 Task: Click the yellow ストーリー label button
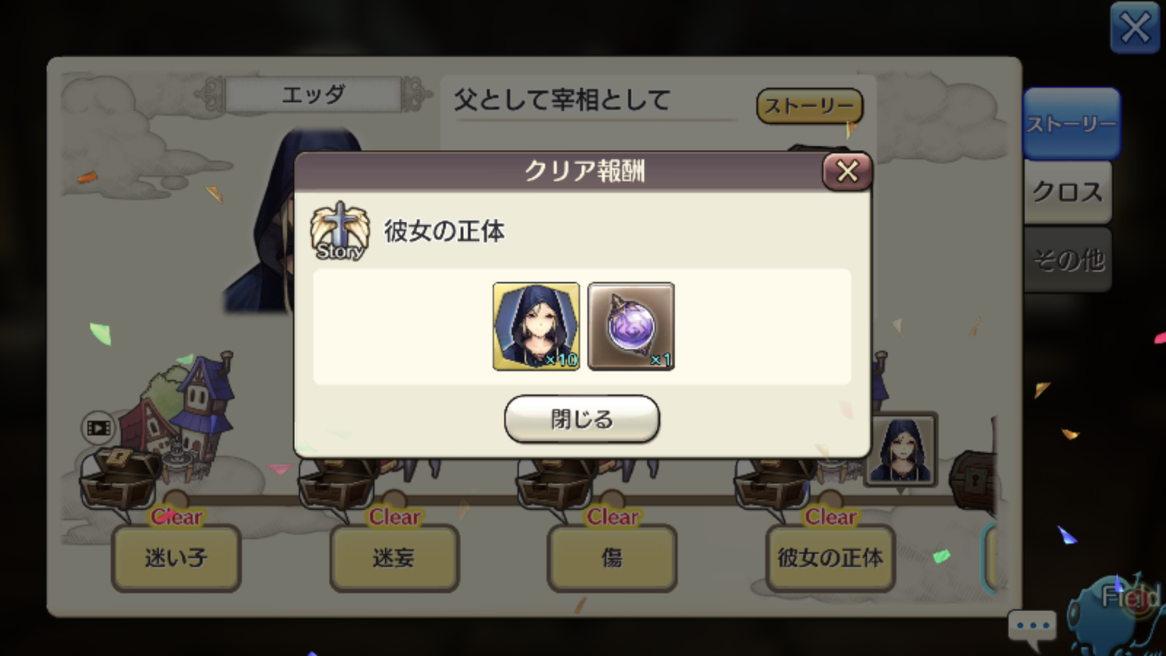(x=809, y=106)
